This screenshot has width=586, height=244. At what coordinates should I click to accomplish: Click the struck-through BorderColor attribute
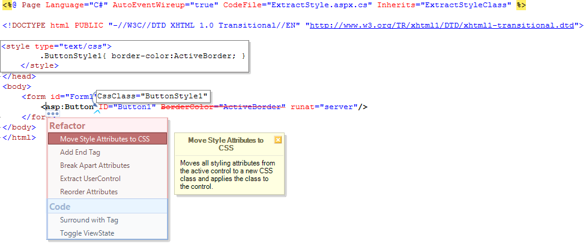[223, 107]
